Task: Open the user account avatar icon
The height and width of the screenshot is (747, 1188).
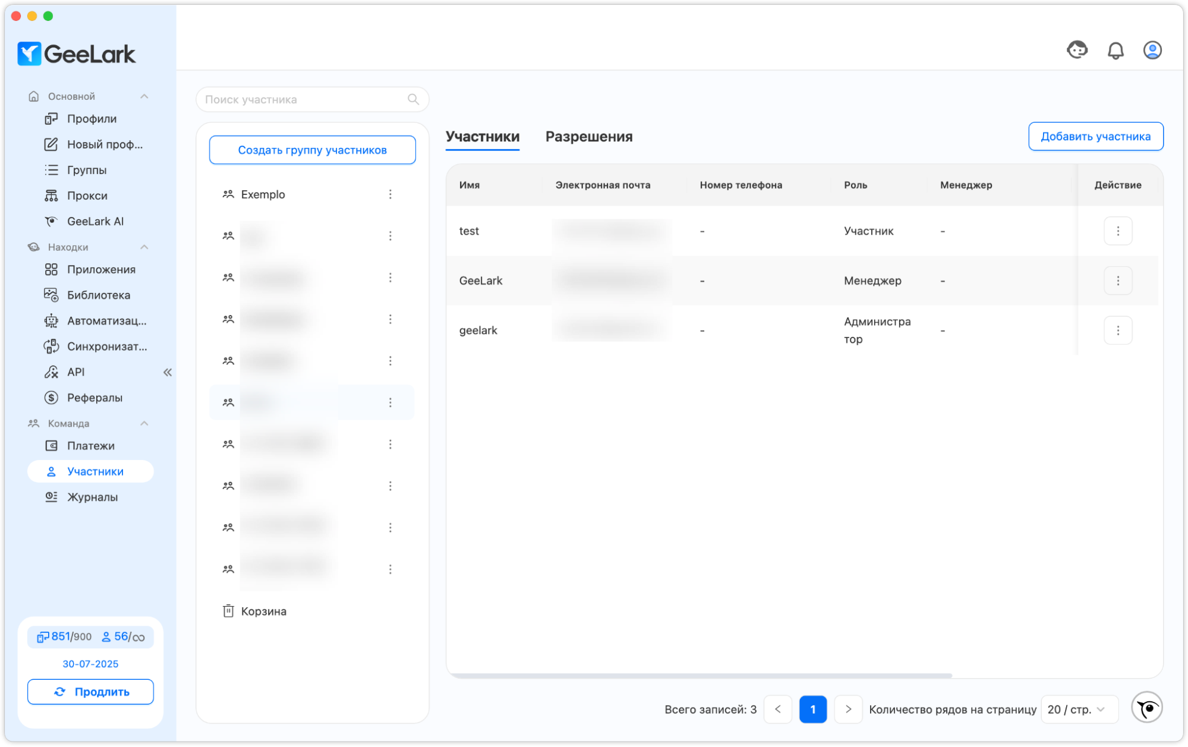Action: pyautogui.click(x=1152, y=51)
